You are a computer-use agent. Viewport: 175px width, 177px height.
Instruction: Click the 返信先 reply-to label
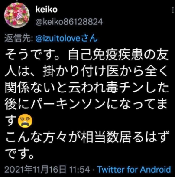(19, 39)
